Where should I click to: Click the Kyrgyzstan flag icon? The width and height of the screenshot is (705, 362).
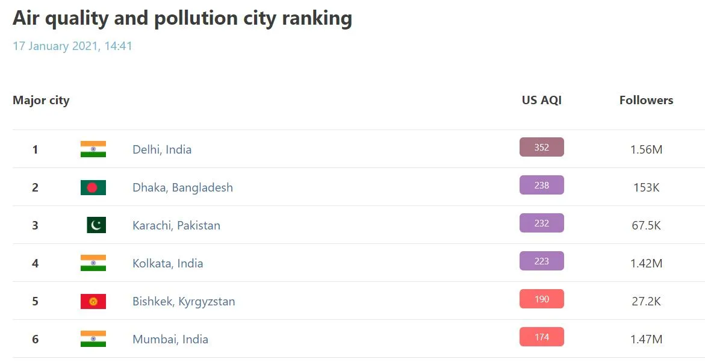[93, 301]
